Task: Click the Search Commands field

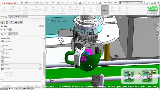Action: pyautogui.click(x=130, y=3)
